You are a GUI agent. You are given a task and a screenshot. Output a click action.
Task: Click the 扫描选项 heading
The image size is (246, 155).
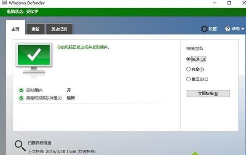195,48
